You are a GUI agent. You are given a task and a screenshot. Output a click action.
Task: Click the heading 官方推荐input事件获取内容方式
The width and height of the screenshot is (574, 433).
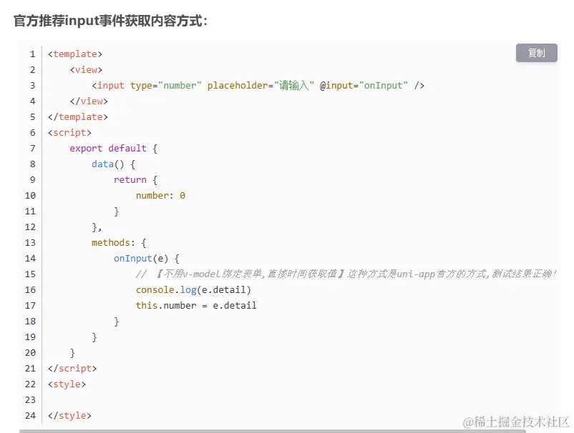(110, 21)
